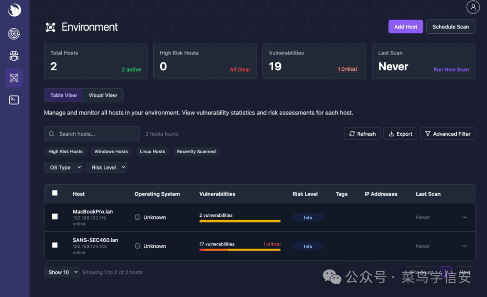Image resolution: width=487 pixels, height=297 pixels.
Task: Sort by the Host column header
Action: coord(78,194)
